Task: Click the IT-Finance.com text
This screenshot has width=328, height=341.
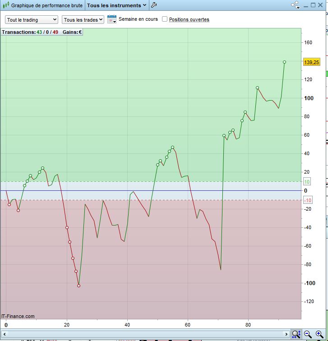Action: click(18, 316)
